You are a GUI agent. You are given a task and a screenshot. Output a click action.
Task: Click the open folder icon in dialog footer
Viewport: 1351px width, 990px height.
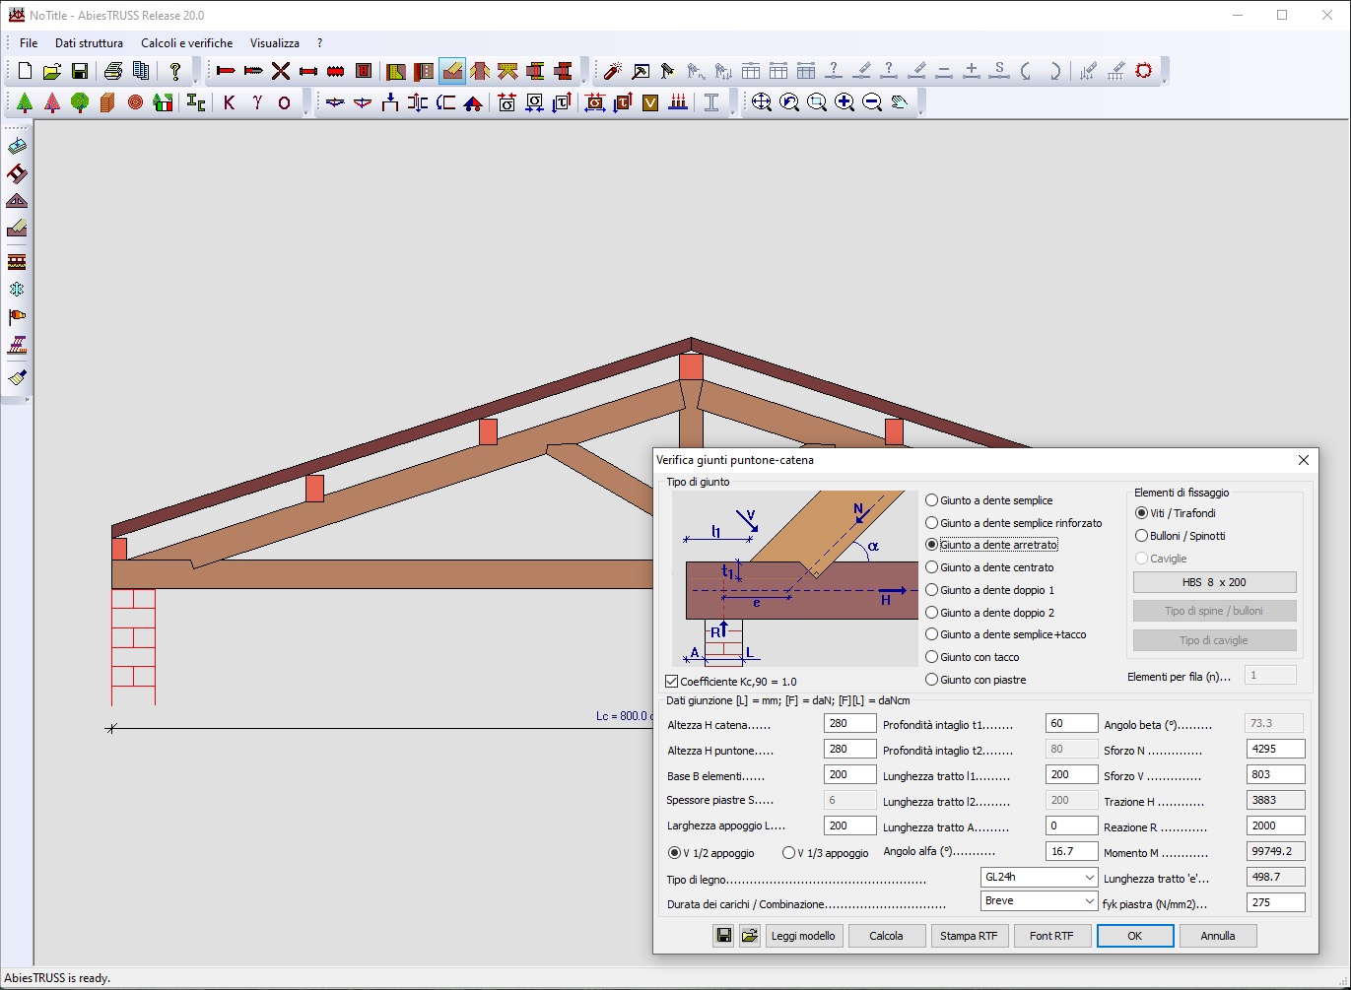(750, 936)
